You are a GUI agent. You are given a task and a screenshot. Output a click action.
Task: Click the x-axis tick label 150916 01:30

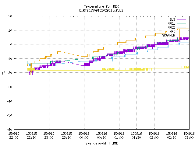(x=136, y=136)
